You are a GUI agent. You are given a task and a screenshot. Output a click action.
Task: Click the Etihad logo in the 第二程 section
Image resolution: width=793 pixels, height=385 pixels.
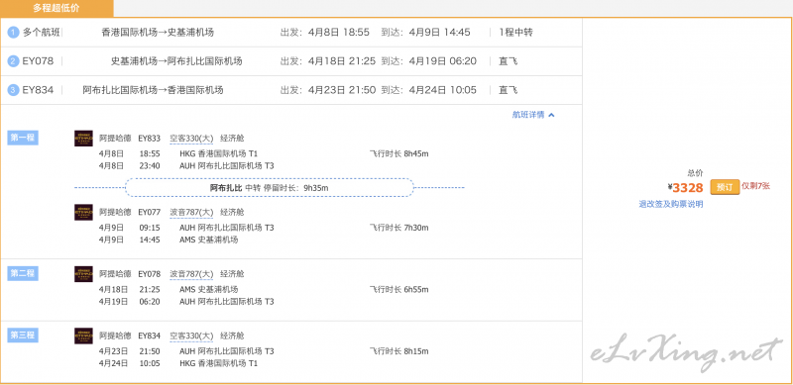click(83, 274)
